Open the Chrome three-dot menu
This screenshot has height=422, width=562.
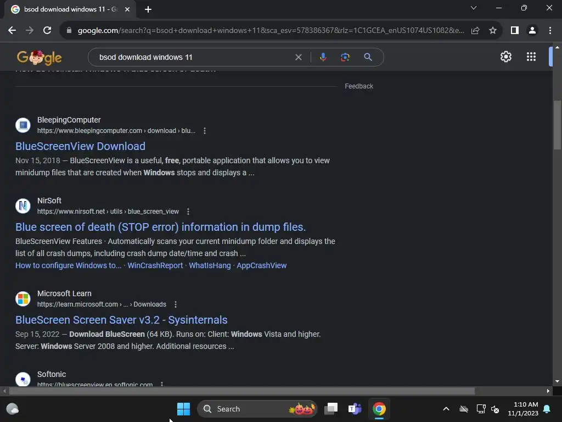(x=550, y=31)
